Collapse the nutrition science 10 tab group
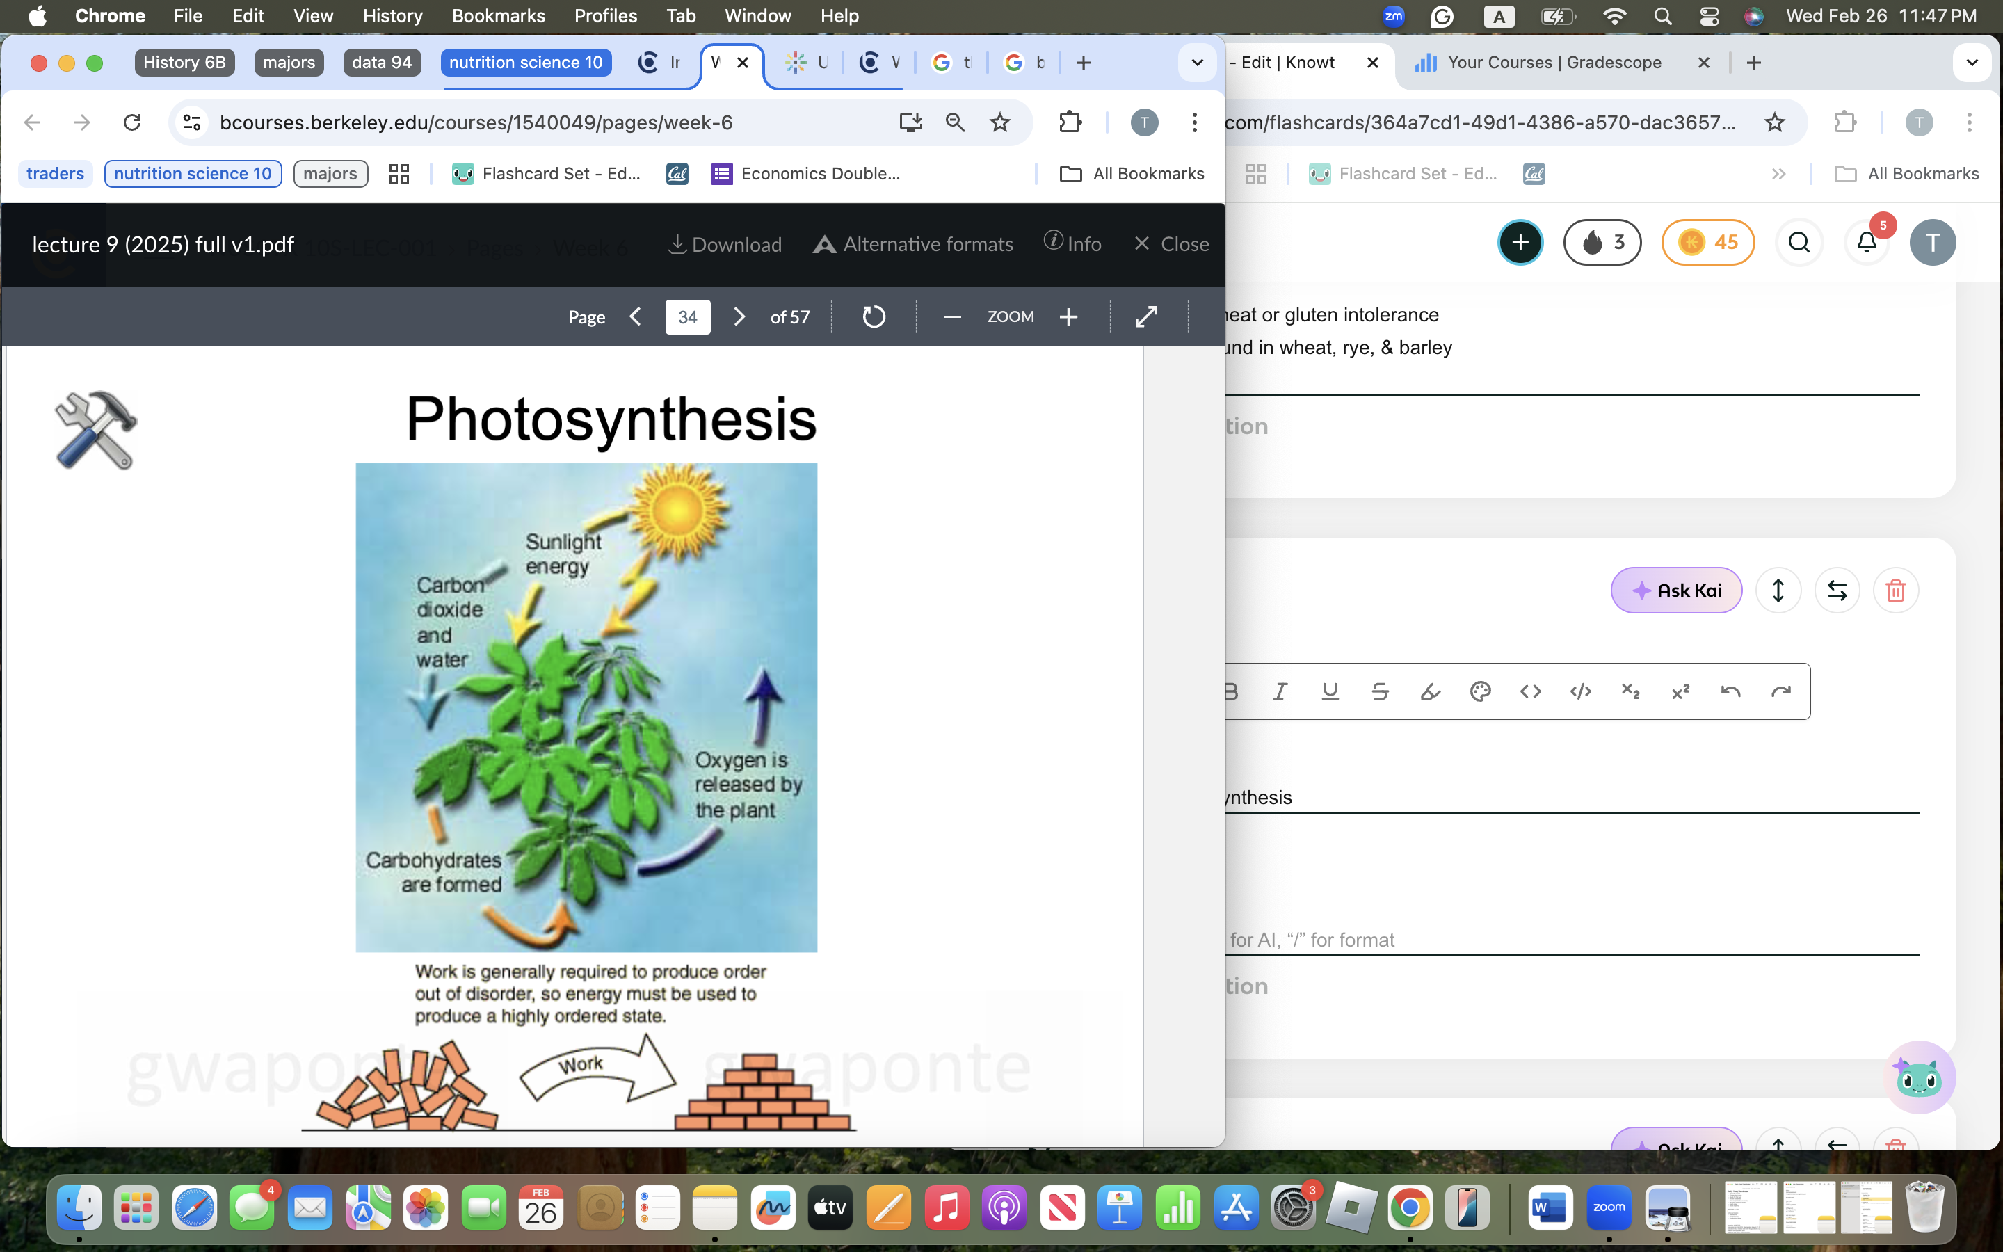 526,62
